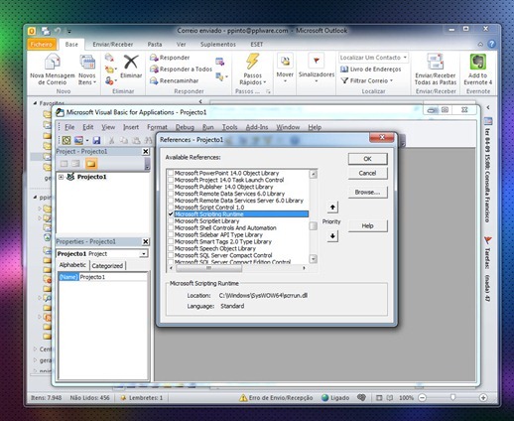Click the Mover icon
Viewport: 514px width, 421px height.
click(285, 62)
